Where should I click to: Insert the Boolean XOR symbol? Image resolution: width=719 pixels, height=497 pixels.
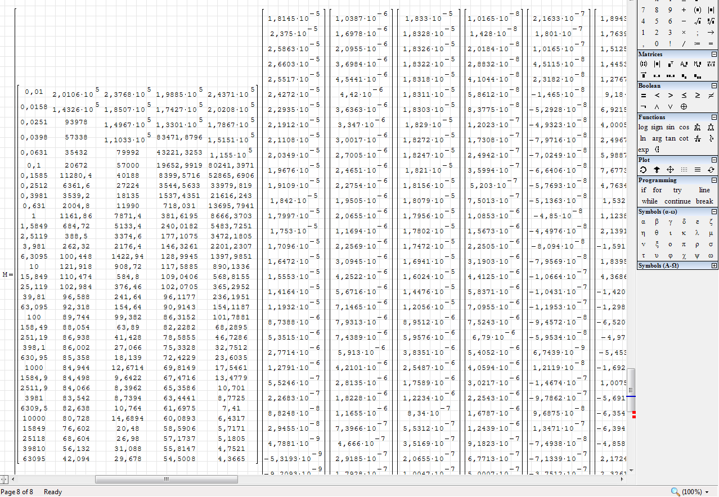coord(684,107)
